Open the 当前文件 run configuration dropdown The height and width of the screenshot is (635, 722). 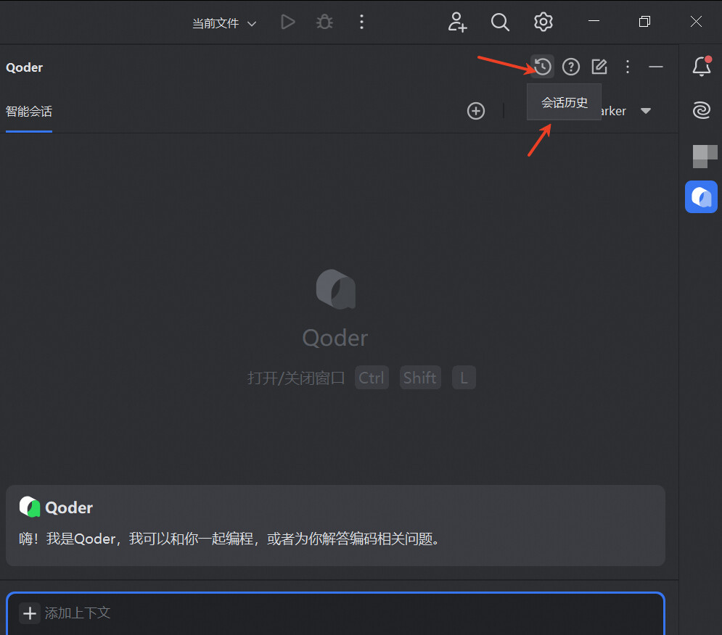pyautogui.click(x=223, y=23)
